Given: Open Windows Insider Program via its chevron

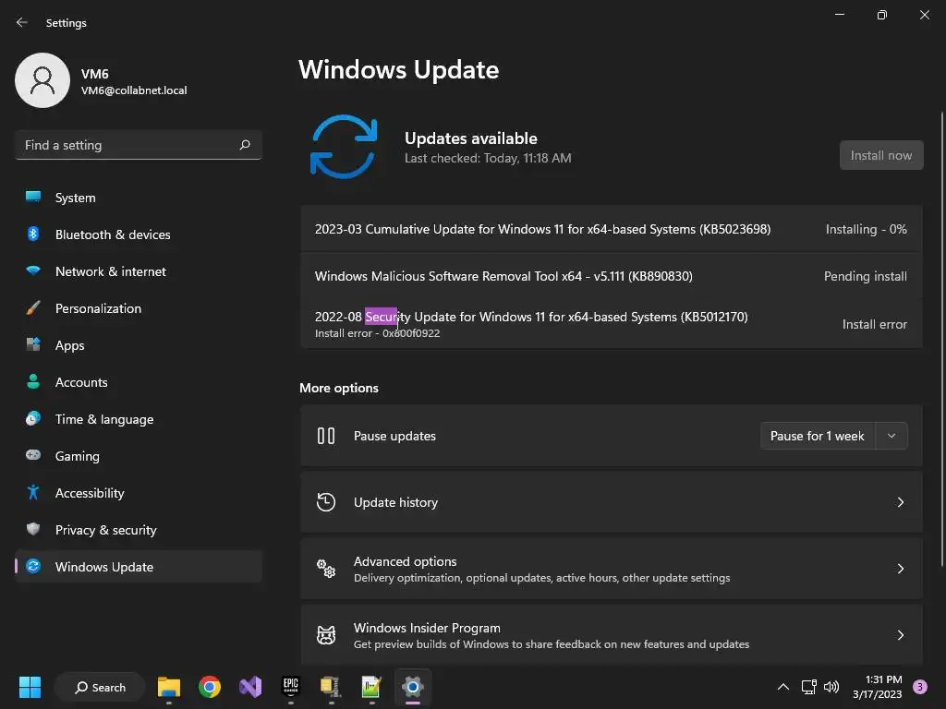Looking at the screenshot, I should [900, 635].
